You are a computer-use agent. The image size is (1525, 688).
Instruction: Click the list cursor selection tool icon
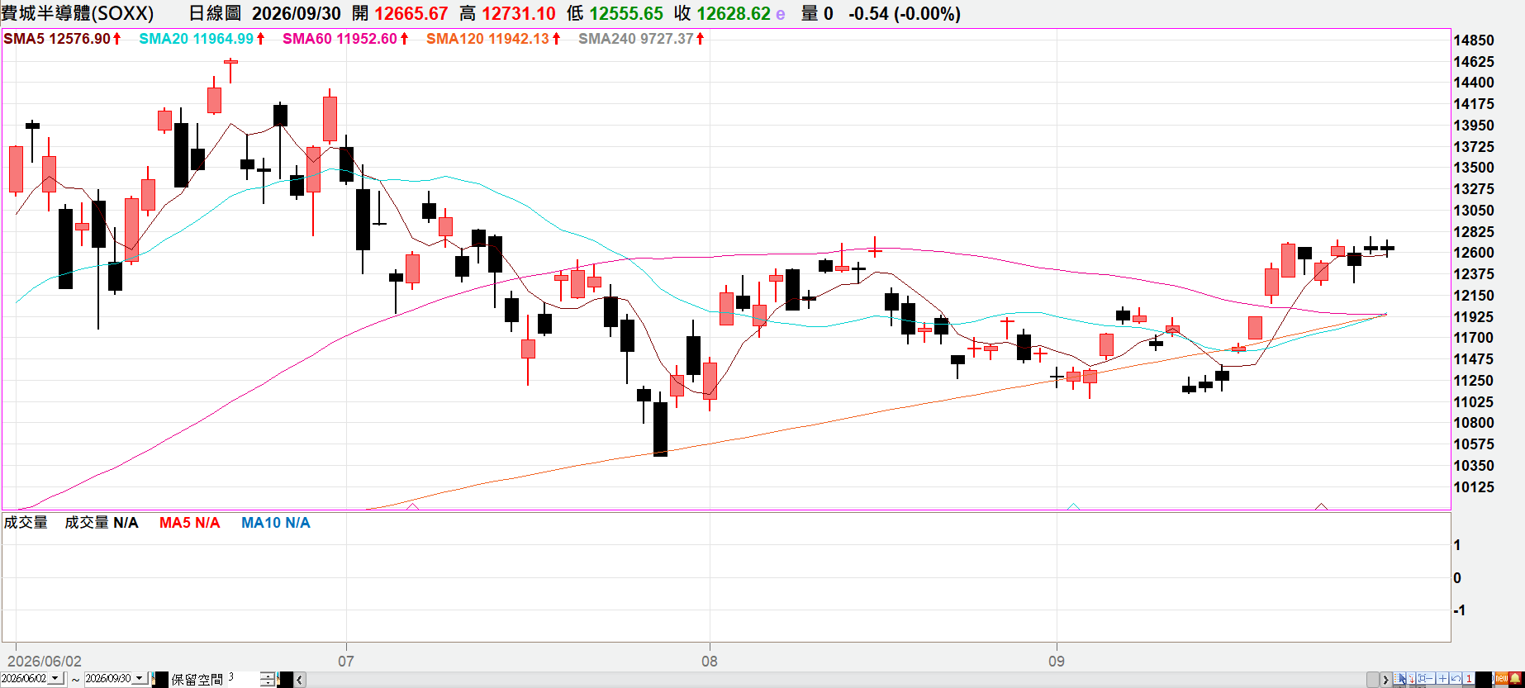click(1399, 678)
